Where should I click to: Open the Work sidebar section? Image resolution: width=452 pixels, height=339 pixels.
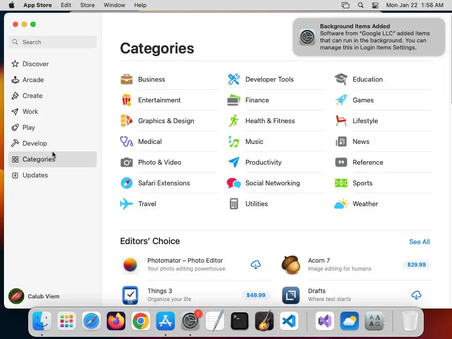click(x=53, y=112)
